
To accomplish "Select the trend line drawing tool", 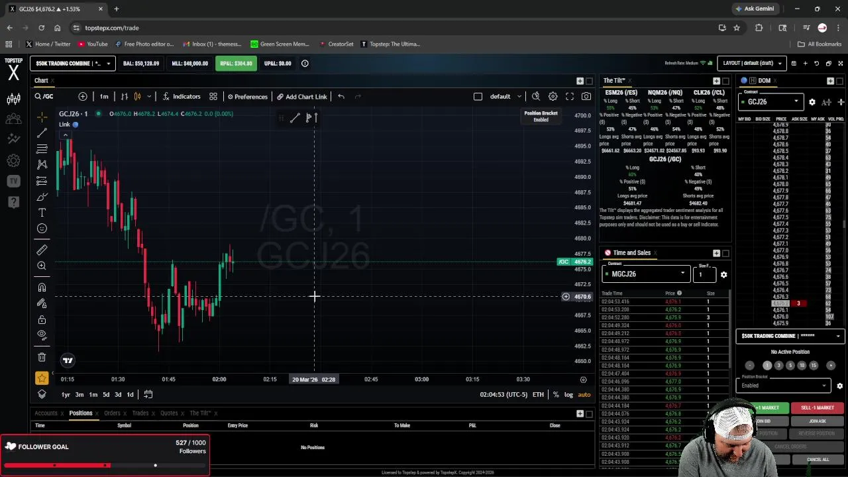I will point(42,133).
